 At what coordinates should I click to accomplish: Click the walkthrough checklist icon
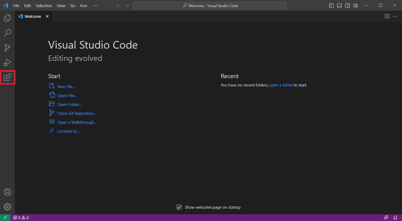click(x=52, y=122)
